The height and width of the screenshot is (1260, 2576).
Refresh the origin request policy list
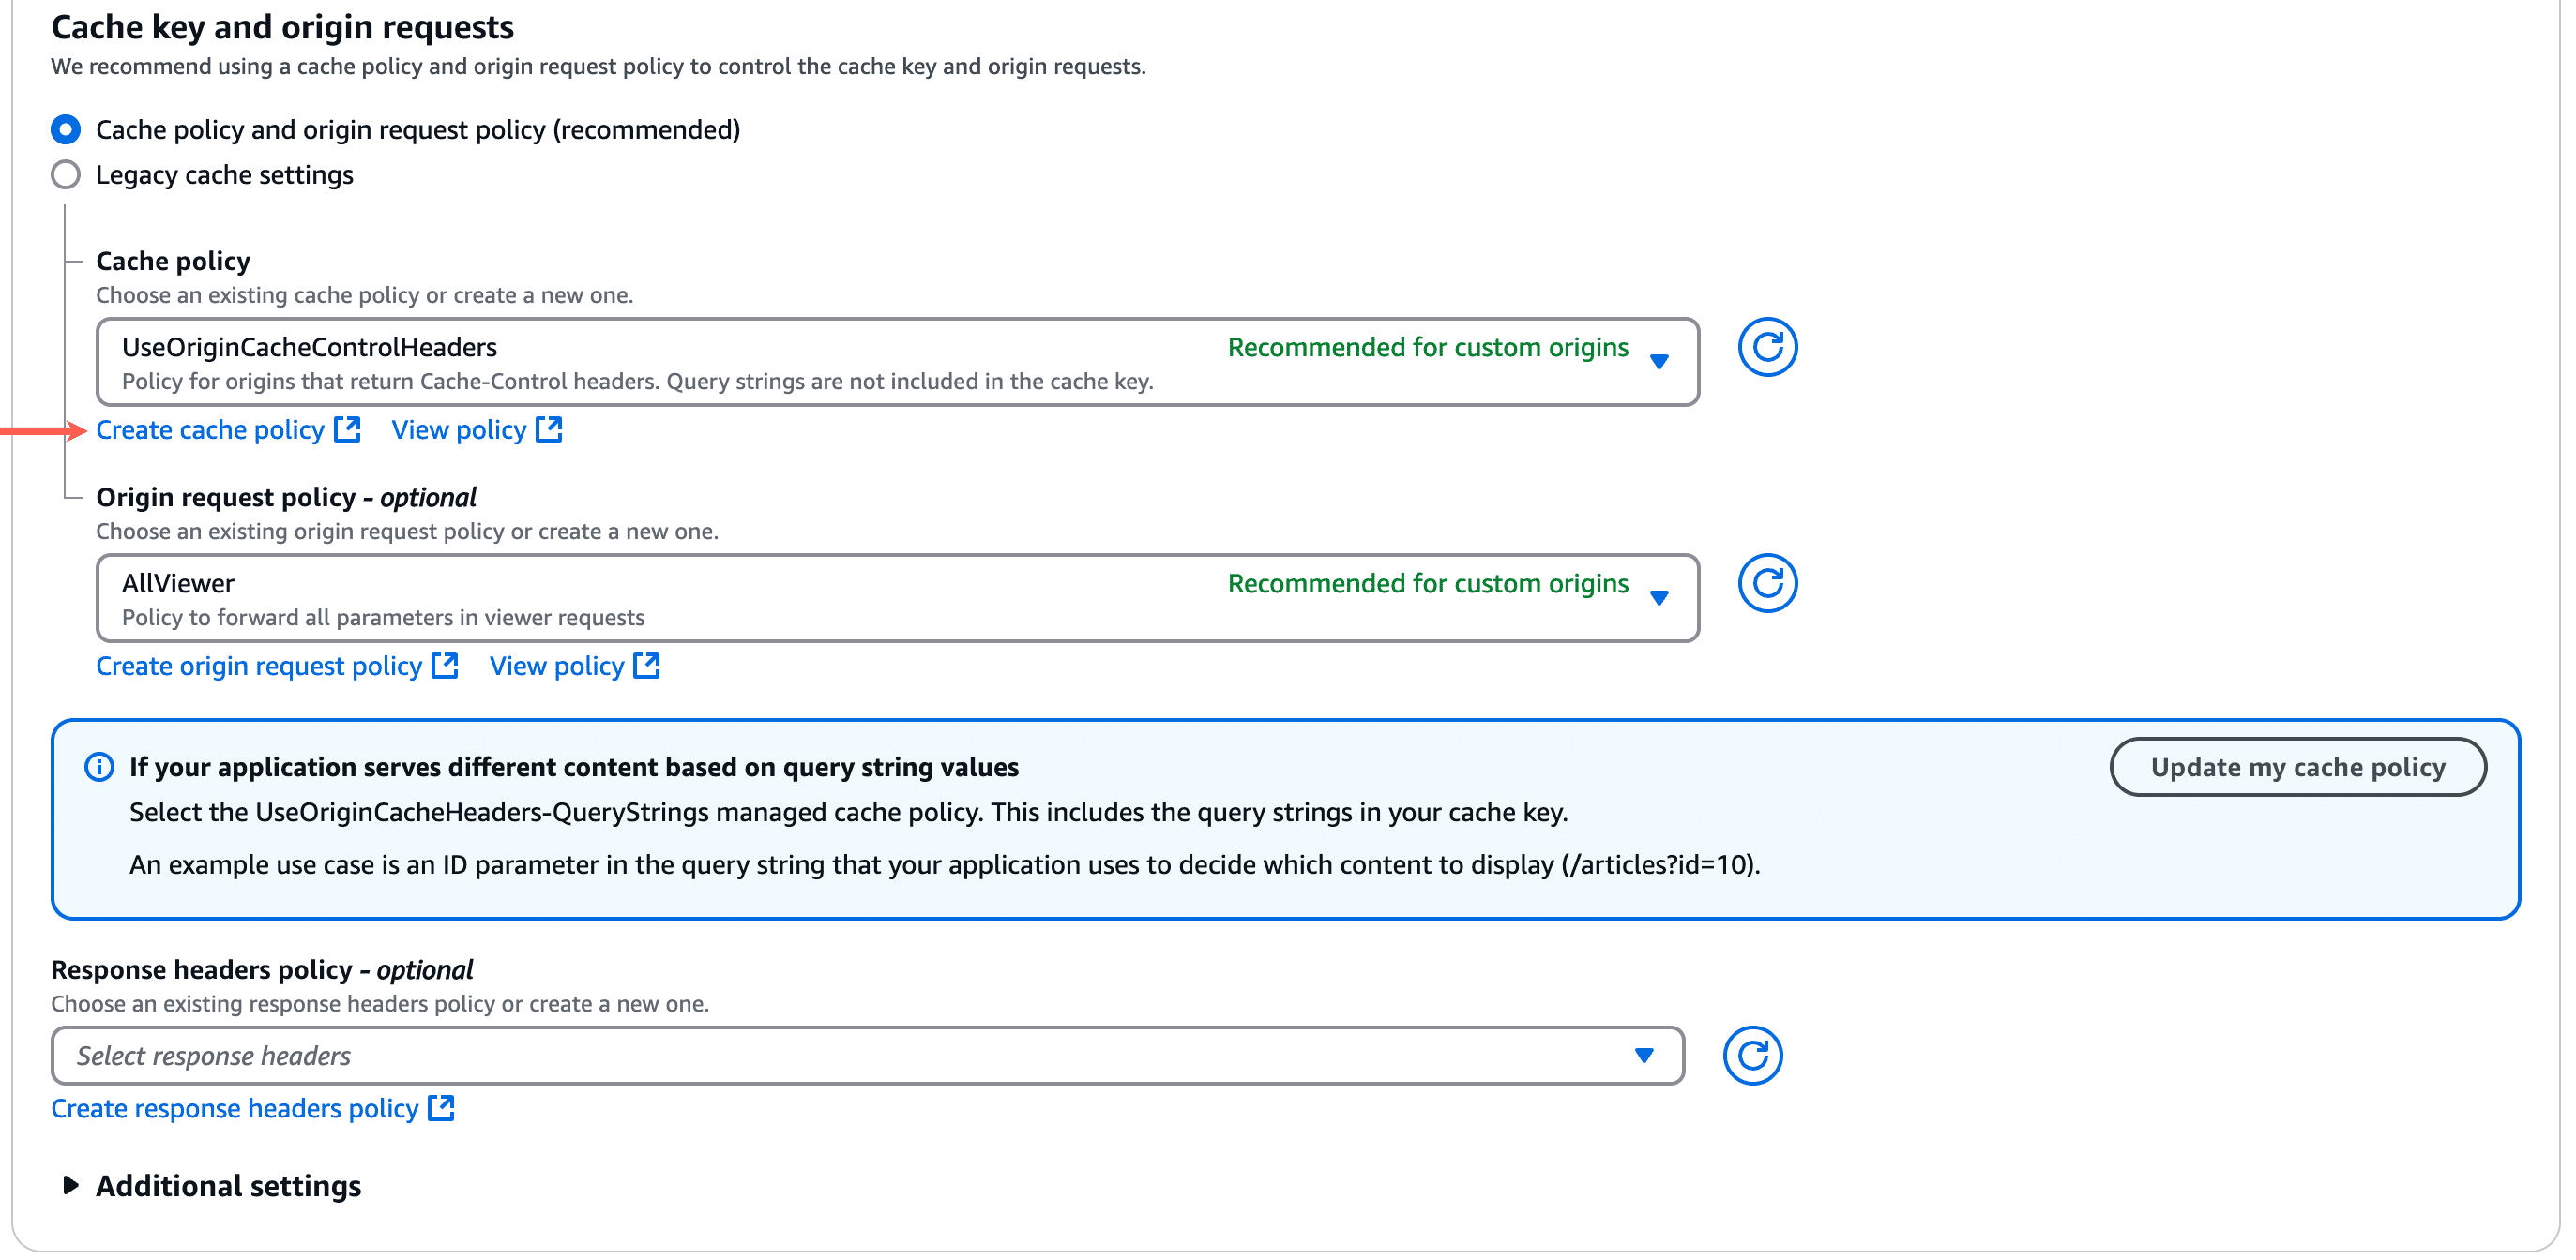pos(1768,582)
